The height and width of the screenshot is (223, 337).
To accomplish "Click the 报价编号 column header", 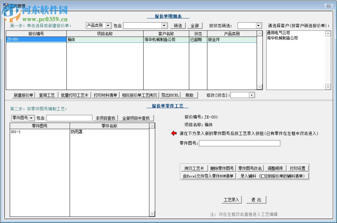I will coord(36,33).
